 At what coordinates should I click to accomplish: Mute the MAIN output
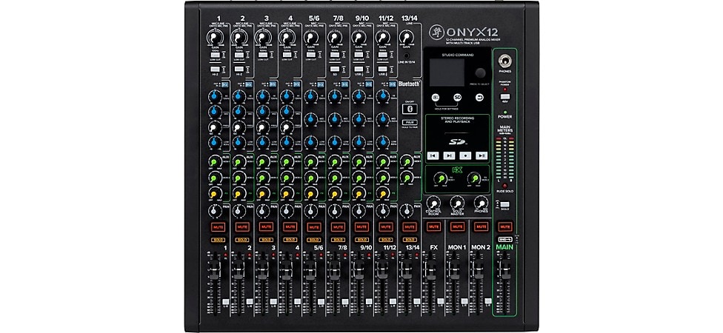coord(505,226)
